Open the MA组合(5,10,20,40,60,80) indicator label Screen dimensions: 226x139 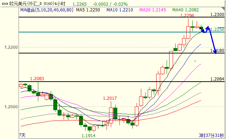point(47,10)
